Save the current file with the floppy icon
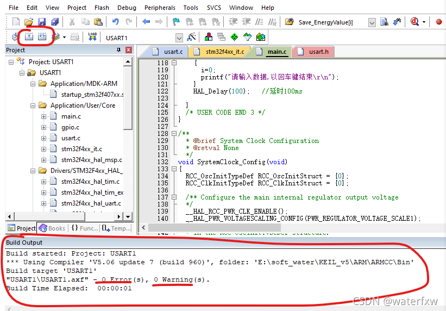The width and height of the screenshot is (446, 311). click(x=42, y=22)
